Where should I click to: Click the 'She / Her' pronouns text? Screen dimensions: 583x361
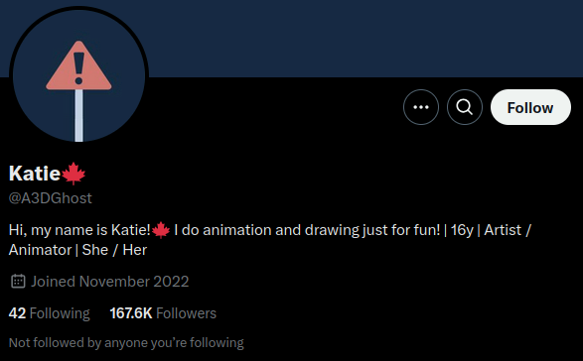click(x=114, y=250)
